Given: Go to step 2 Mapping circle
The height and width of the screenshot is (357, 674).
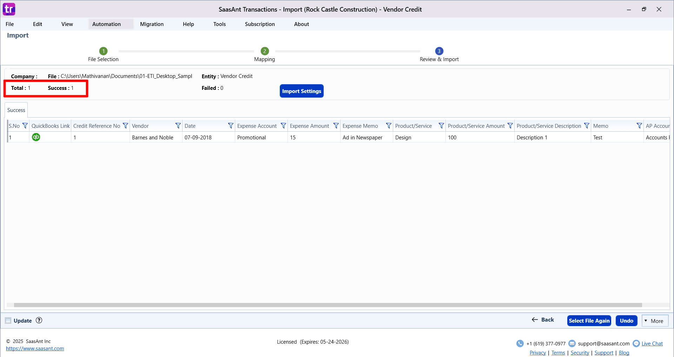Looking at the screenshot, I should tap(265, 51).
